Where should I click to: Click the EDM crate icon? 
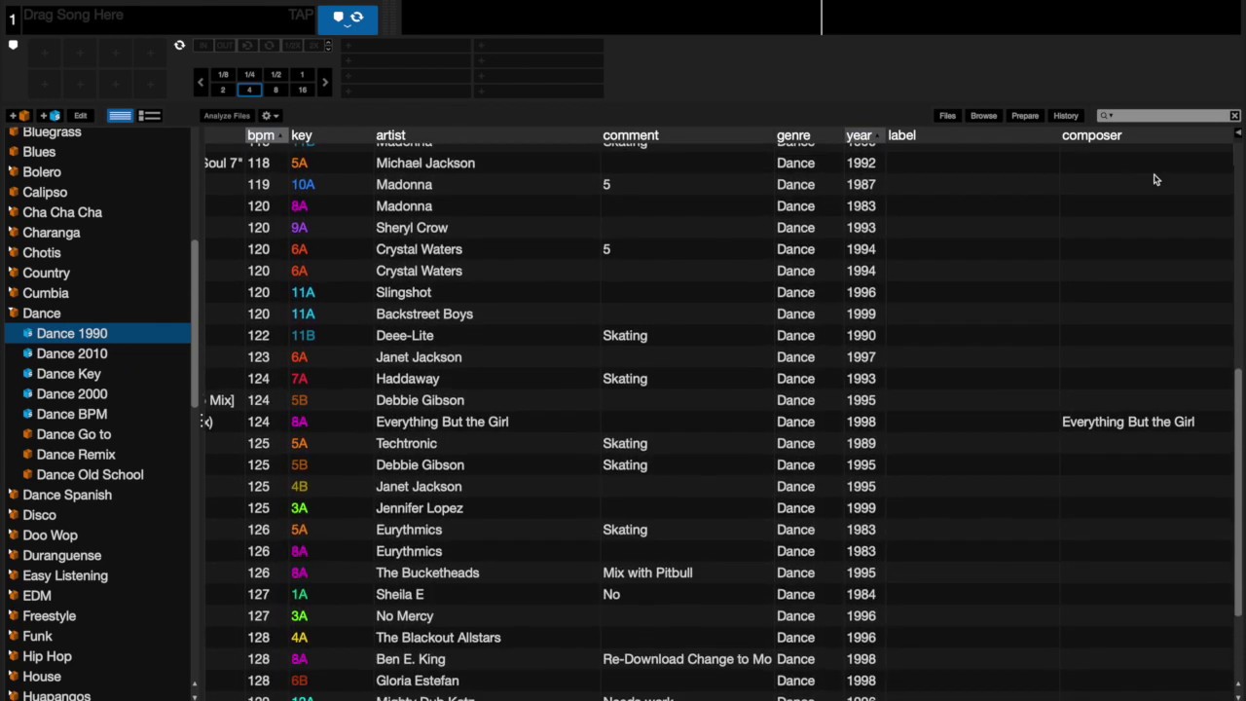pyautogui.click(x=14, y=596)
